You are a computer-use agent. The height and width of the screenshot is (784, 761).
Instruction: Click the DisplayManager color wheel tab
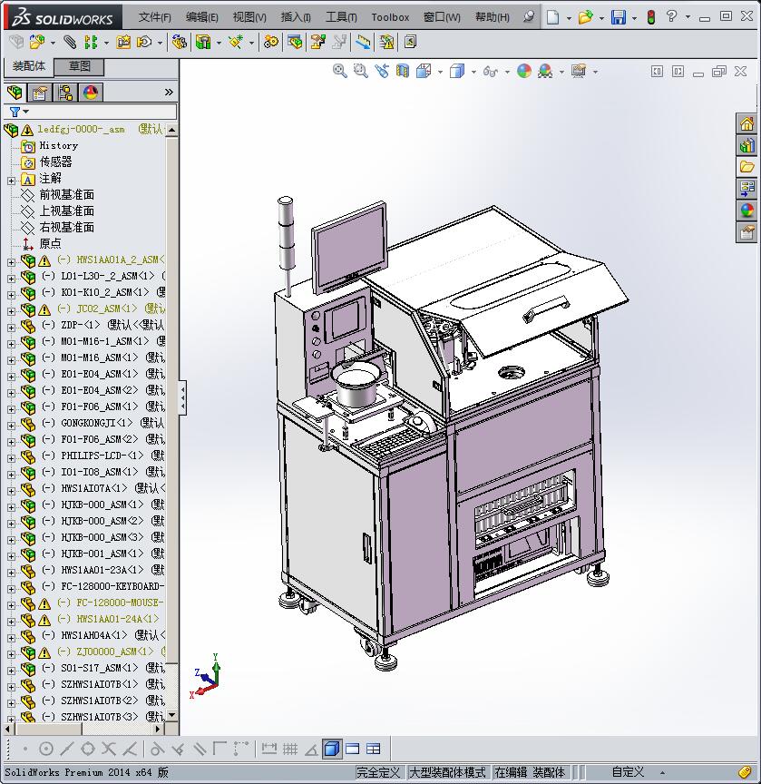pyautogui.click(x=91, y=93)
